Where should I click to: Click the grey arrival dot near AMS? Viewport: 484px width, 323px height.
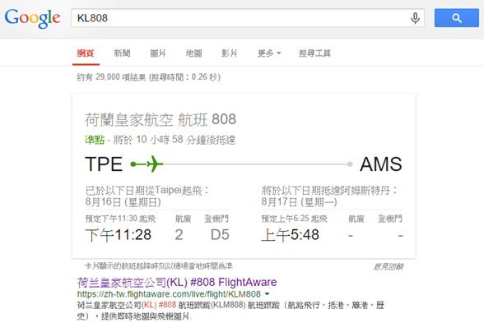349,164
